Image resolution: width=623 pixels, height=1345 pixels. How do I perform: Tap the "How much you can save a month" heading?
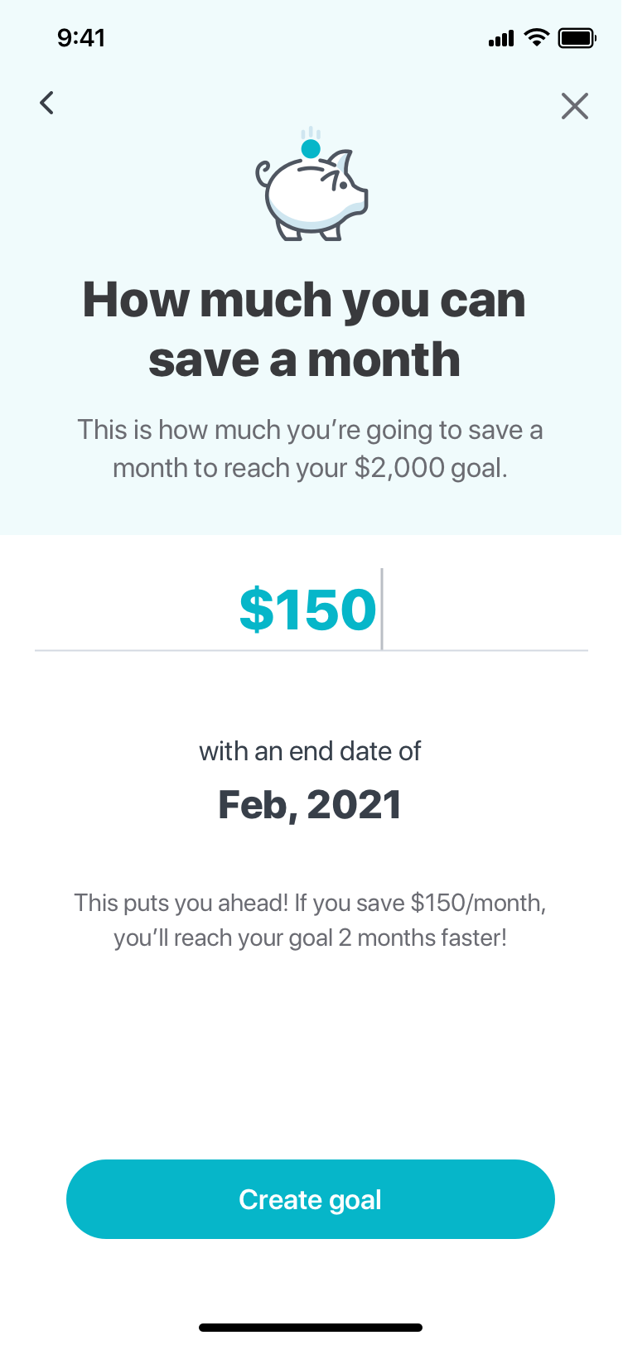pyautogui.click(x=304, y=329)
